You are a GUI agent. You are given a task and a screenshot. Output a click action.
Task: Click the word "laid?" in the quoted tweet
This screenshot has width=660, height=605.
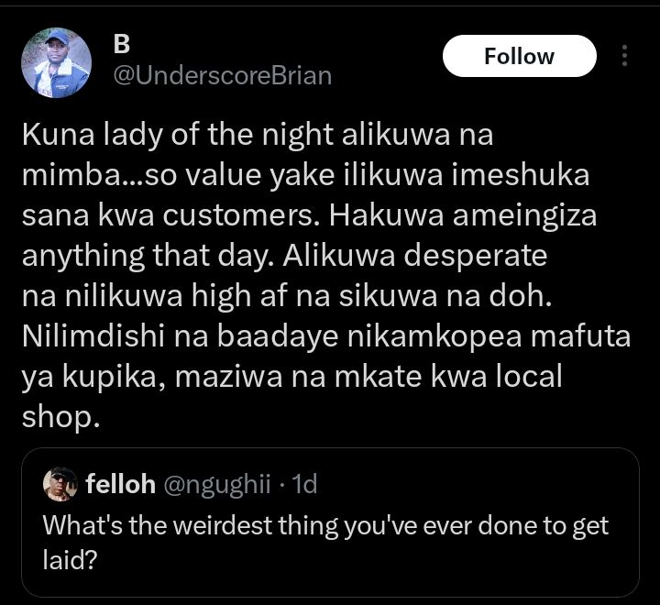point(71,558)
